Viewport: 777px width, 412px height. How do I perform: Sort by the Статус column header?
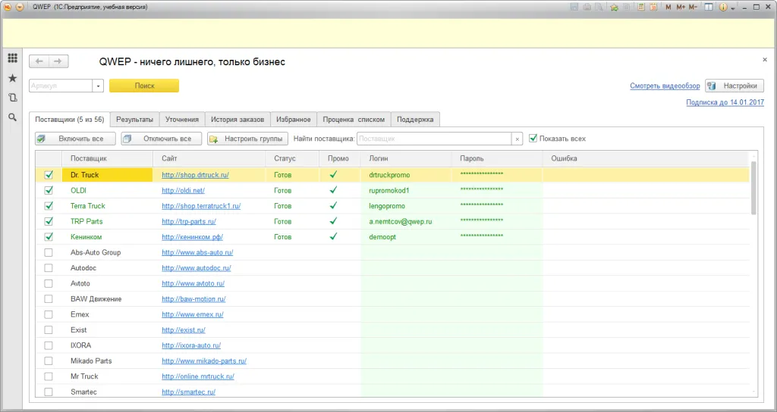[292, 158]
